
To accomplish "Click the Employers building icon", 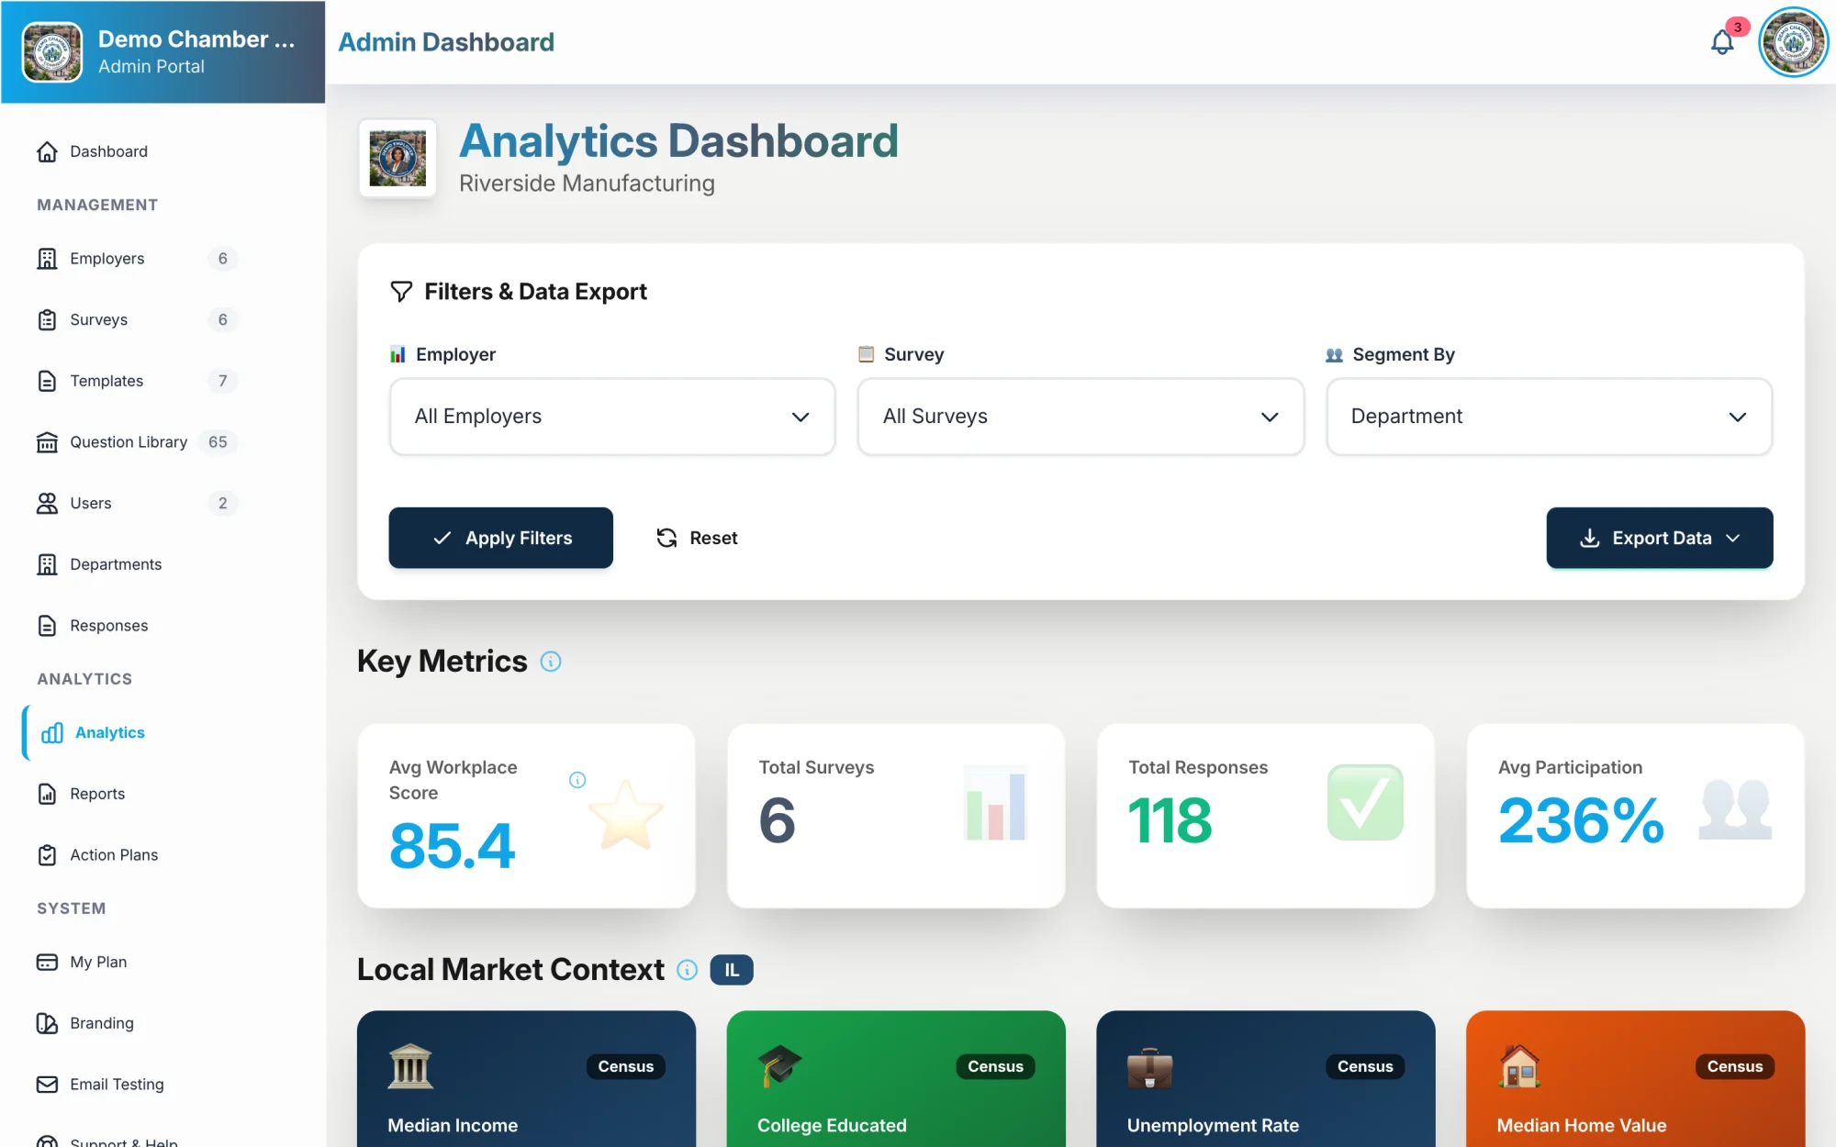I will click(x=47, y=259).
